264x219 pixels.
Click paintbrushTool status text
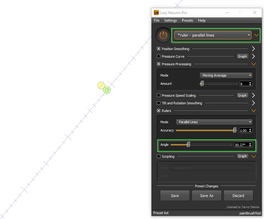(250, 213)
